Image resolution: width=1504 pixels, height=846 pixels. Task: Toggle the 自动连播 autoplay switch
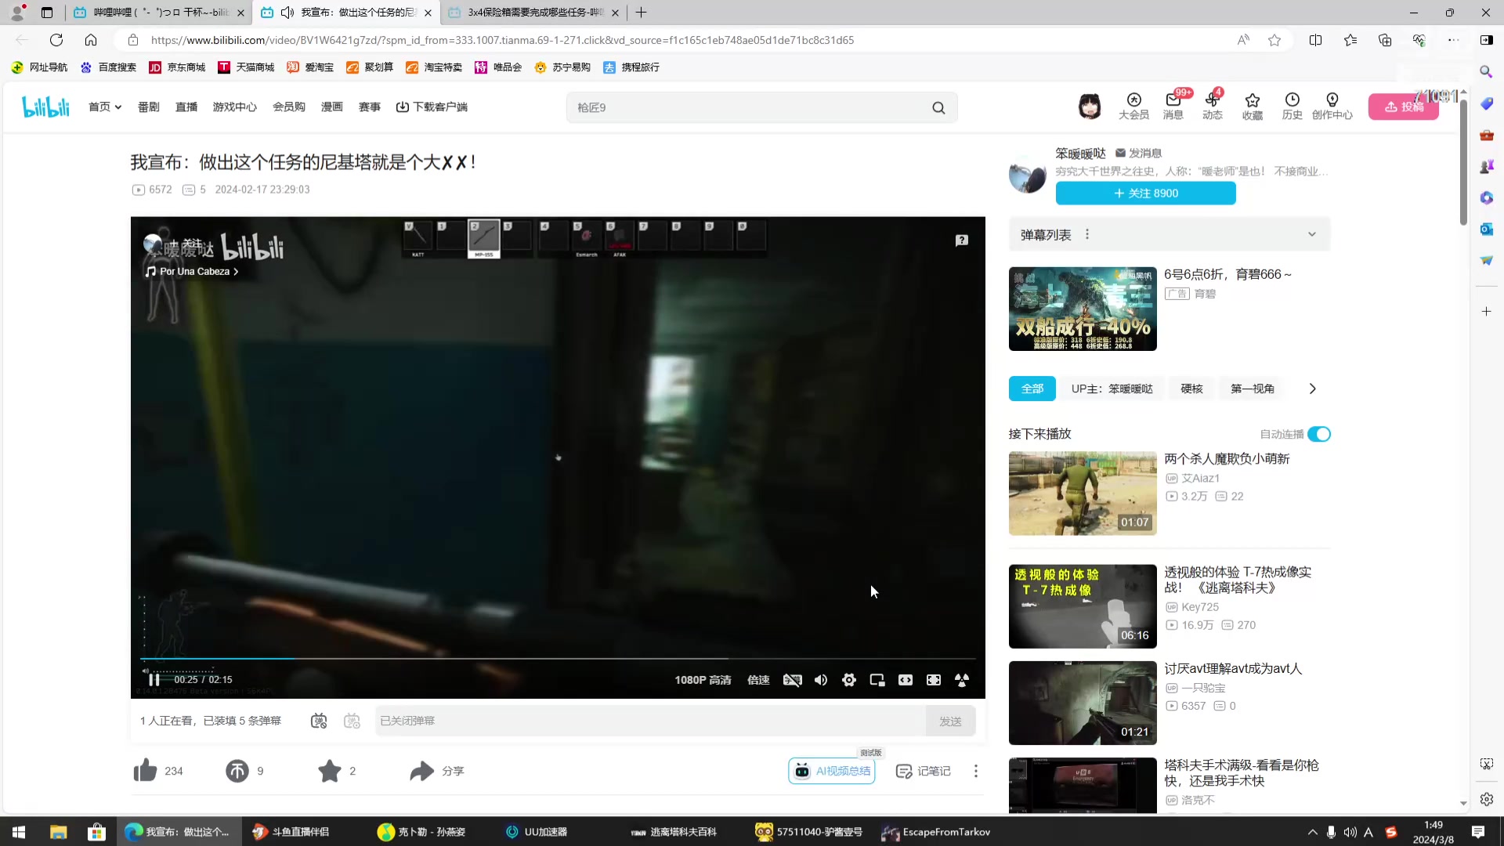coord(1319,434)
